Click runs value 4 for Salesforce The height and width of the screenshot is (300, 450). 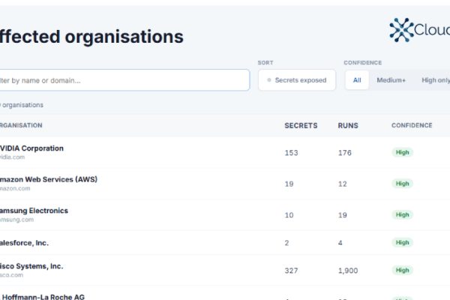tap(340, 243)
